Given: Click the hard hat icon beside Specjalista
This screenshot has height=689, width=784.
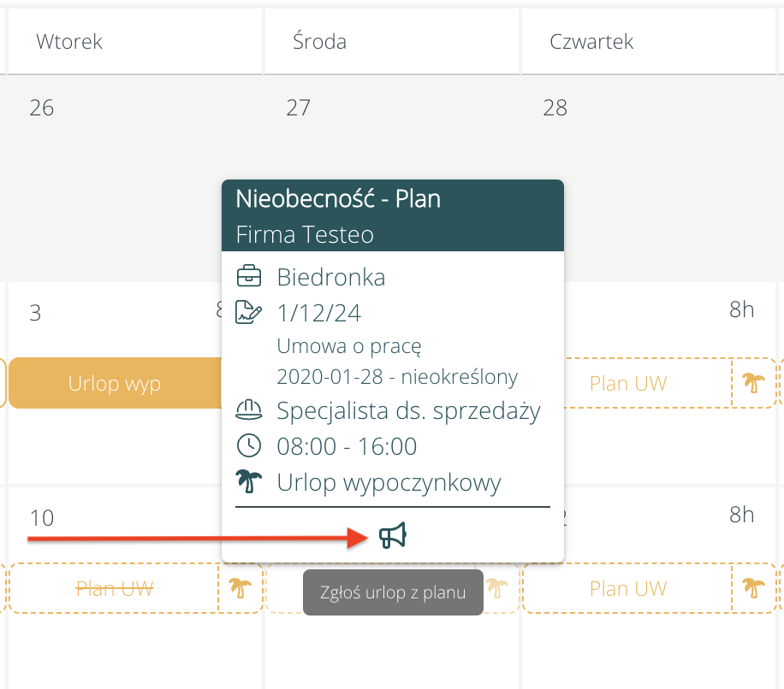Looking at the screenshot, I should [249, 410].
